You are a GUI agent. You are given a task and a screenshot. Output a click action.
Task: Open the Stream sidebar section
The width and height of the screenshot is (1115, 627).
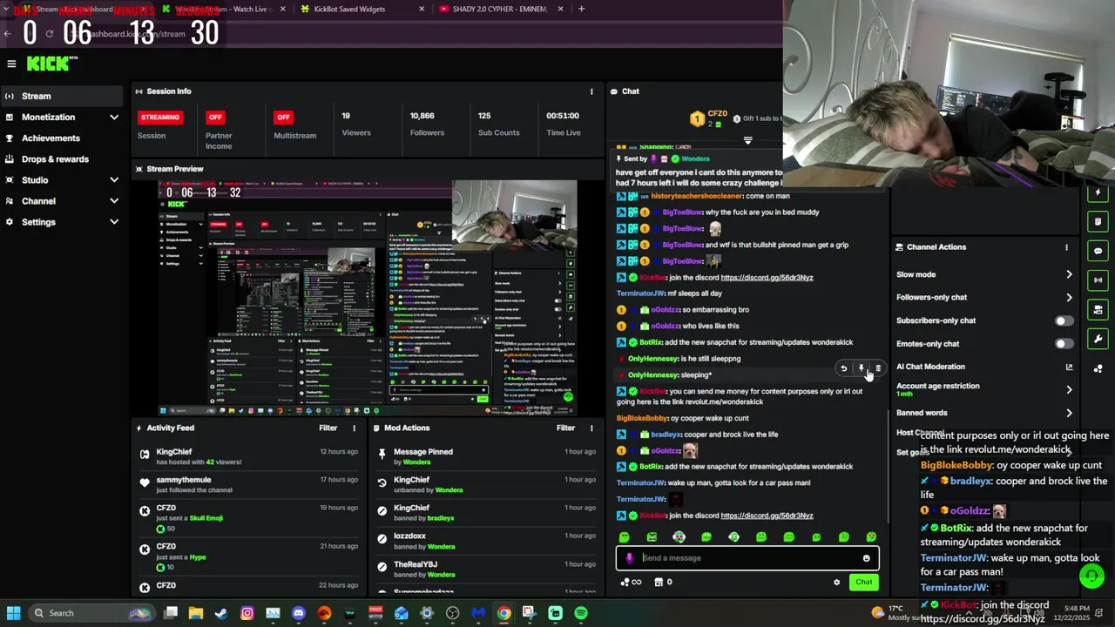[62, 96]
